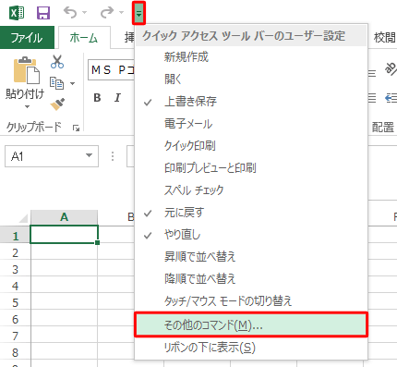The image size is (397, 367).
Task: Click the Cut scissors icon
Action: 57,61
